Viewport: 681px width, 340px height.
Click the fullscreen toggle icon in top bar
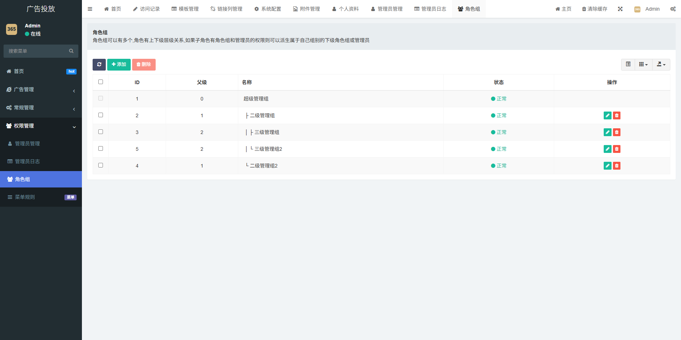tap(621, 9)
